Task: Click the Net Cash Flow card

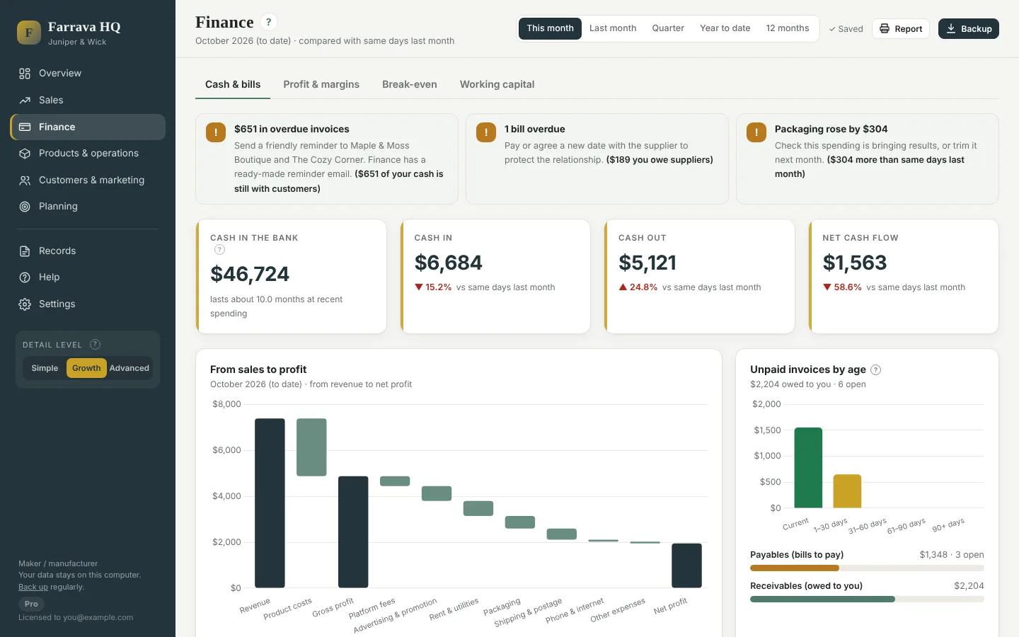Action: click(x=904, y=276)
